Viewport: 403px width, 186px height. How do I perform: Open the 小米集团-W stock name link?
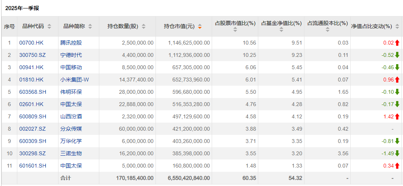pyautogui.click(x=75, y=80)
